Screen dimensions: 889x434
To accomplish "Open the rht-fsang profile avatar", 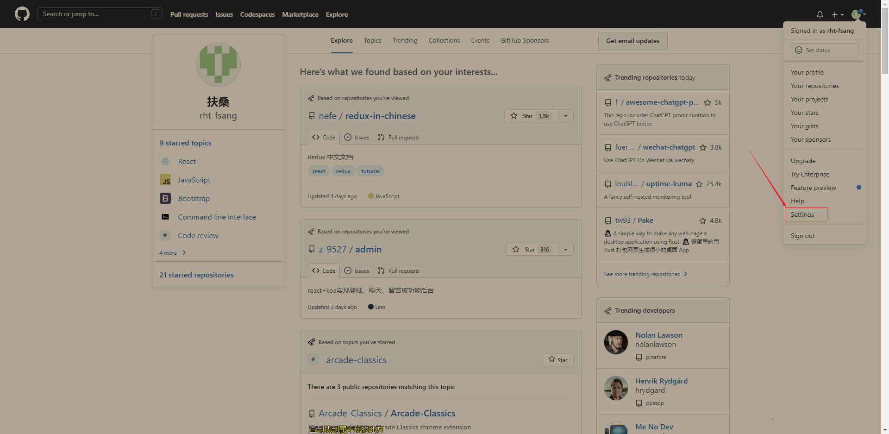I will coord(218,64).
